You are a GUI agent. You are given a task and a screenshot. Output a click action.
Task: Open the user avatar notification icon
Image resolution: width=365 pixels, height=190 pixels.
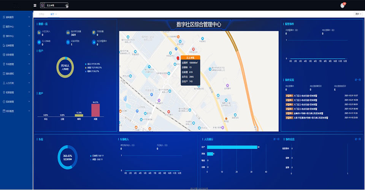pyautogui.click(x=342, y=5)
